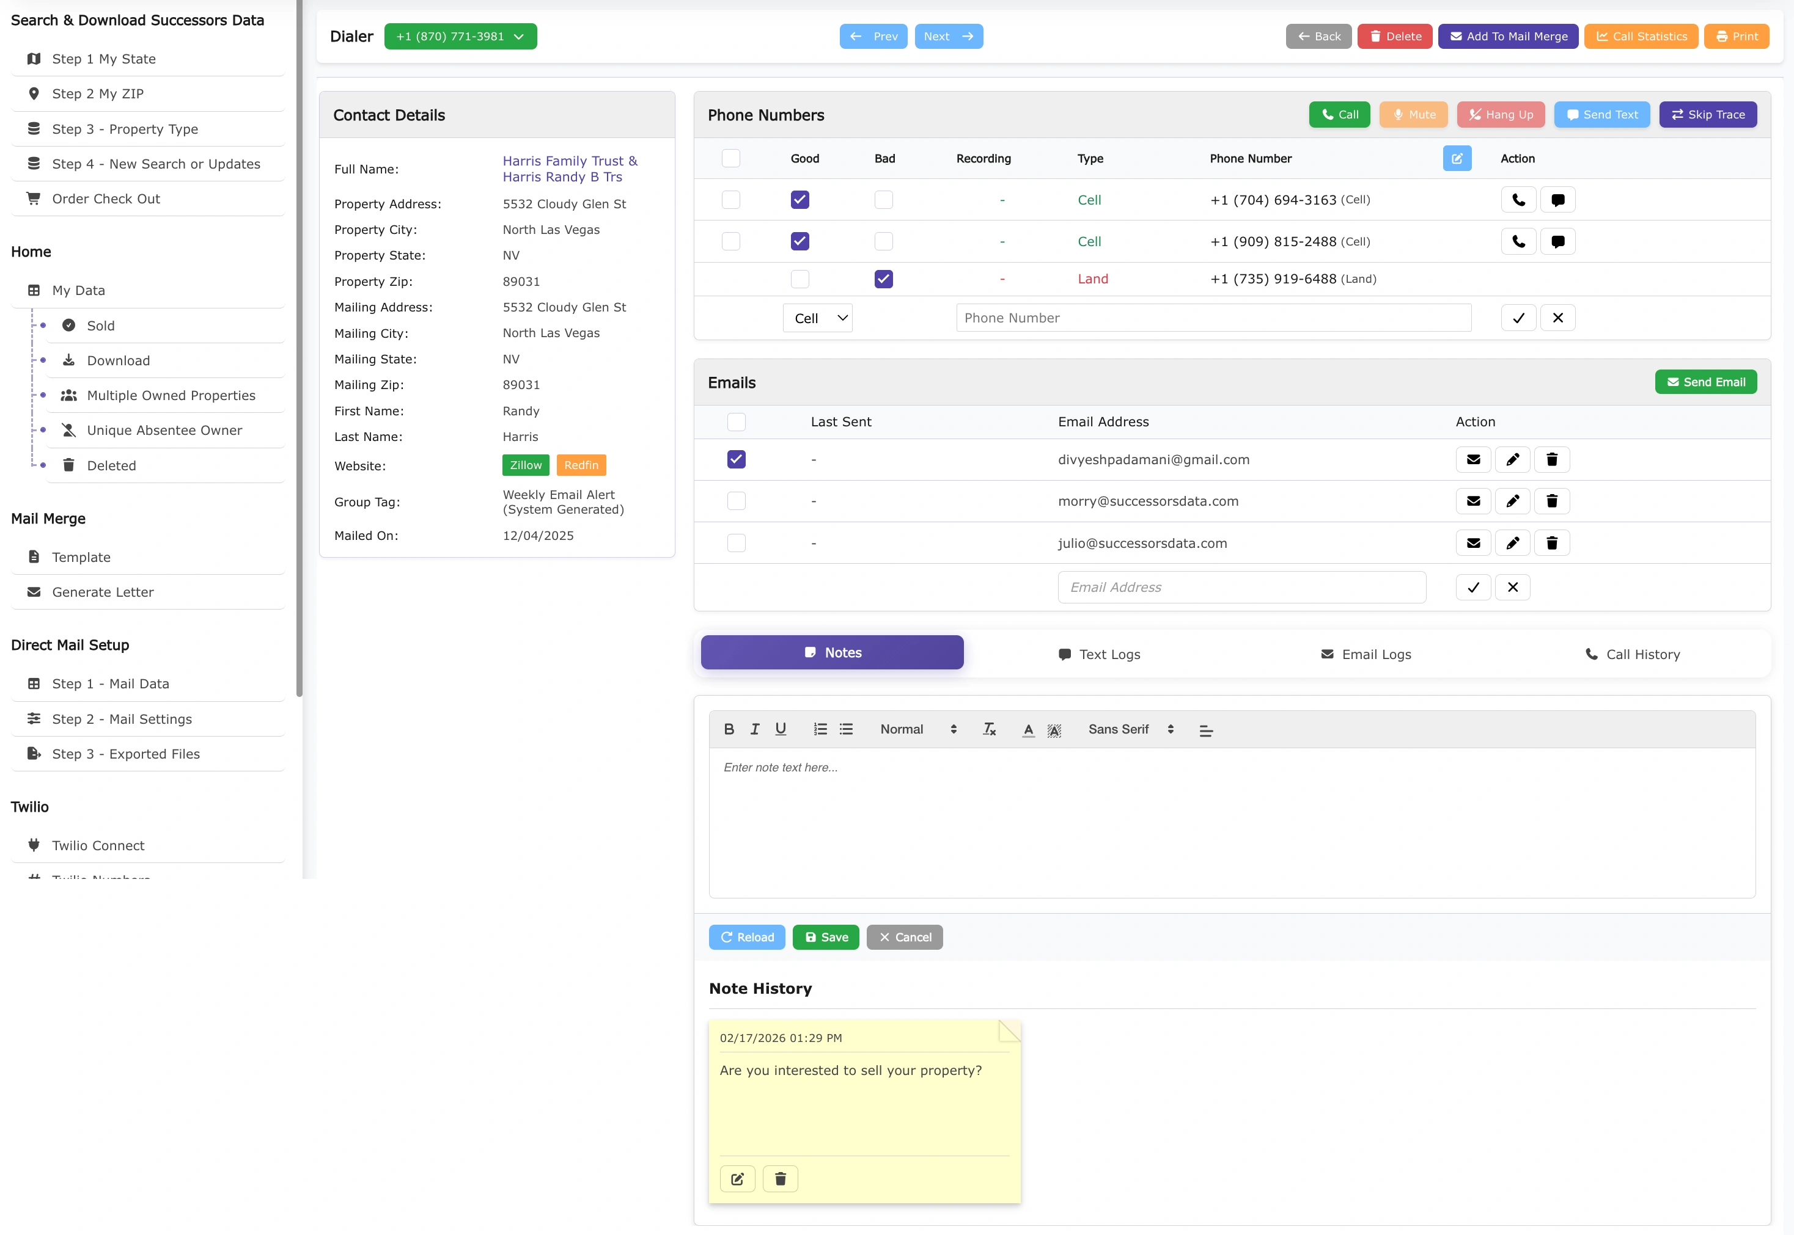Viewport: 1794px width, 1235px height.
Task: Uncheck Bad for the Land number +1 (735) 919-6488
Action: pyautogui.click(x=883, y=279)
